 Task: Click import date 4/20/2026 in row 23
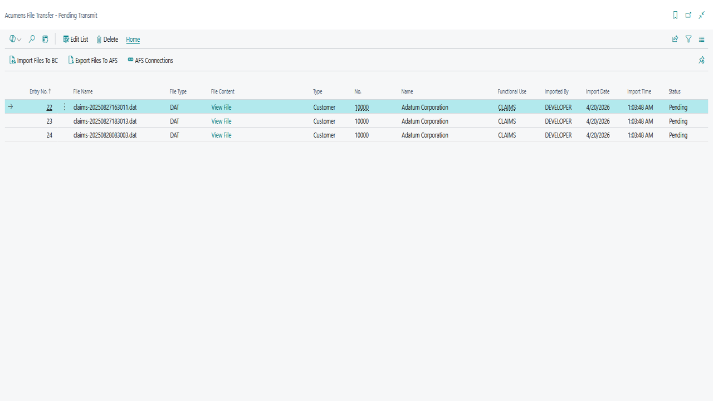pos(598,121)
